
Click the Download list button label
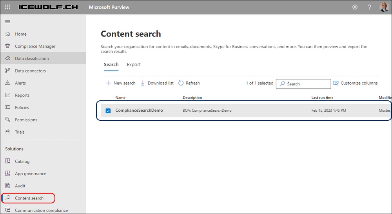(x=160, y=83)
